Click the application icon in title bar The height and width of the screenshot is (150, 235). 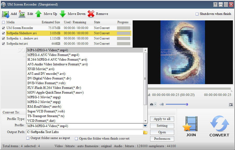coord(3,4)
